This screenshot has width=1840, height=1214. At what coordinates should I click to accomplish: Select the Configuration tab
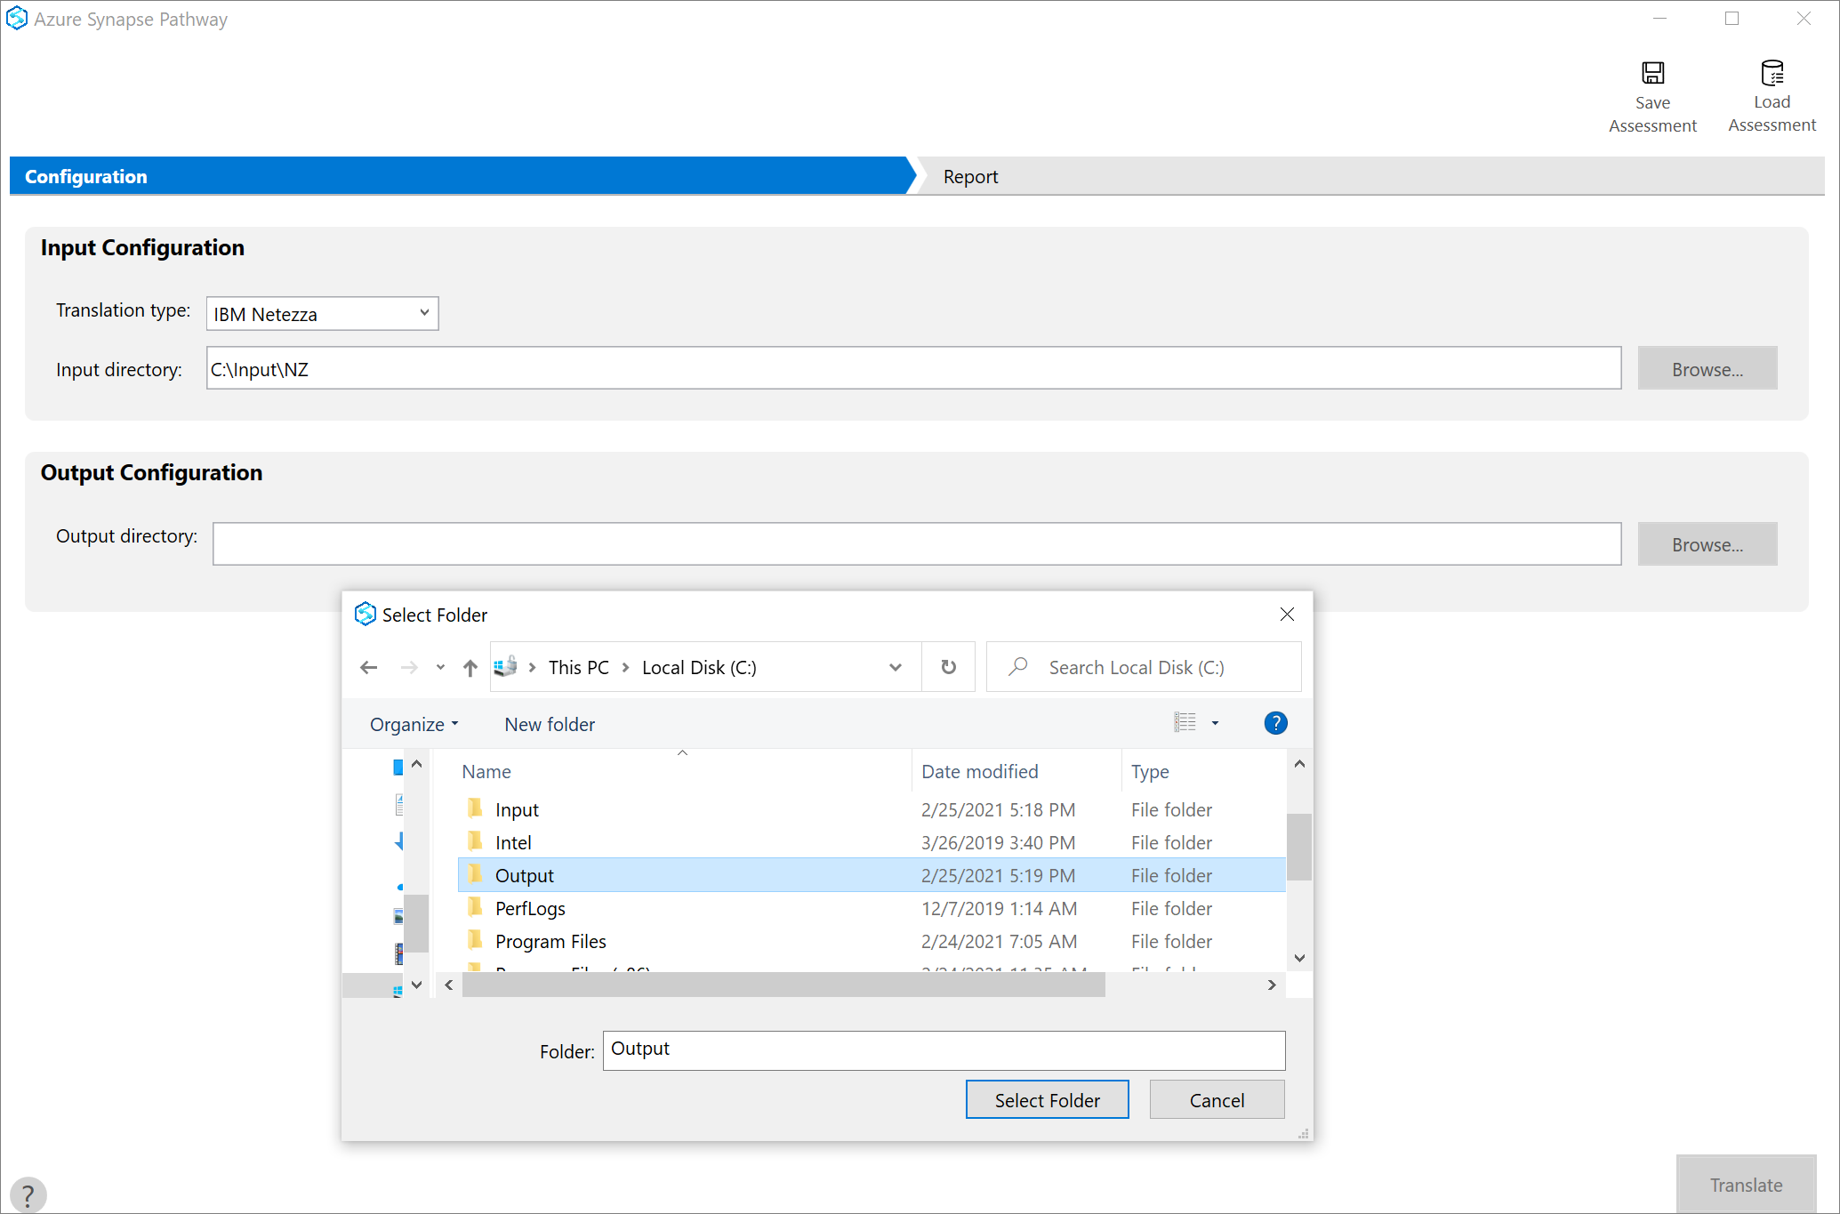point(458,175)
